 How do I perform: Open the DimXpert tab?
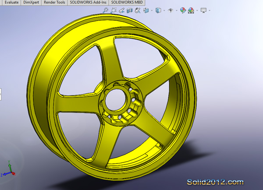[30, 2]
